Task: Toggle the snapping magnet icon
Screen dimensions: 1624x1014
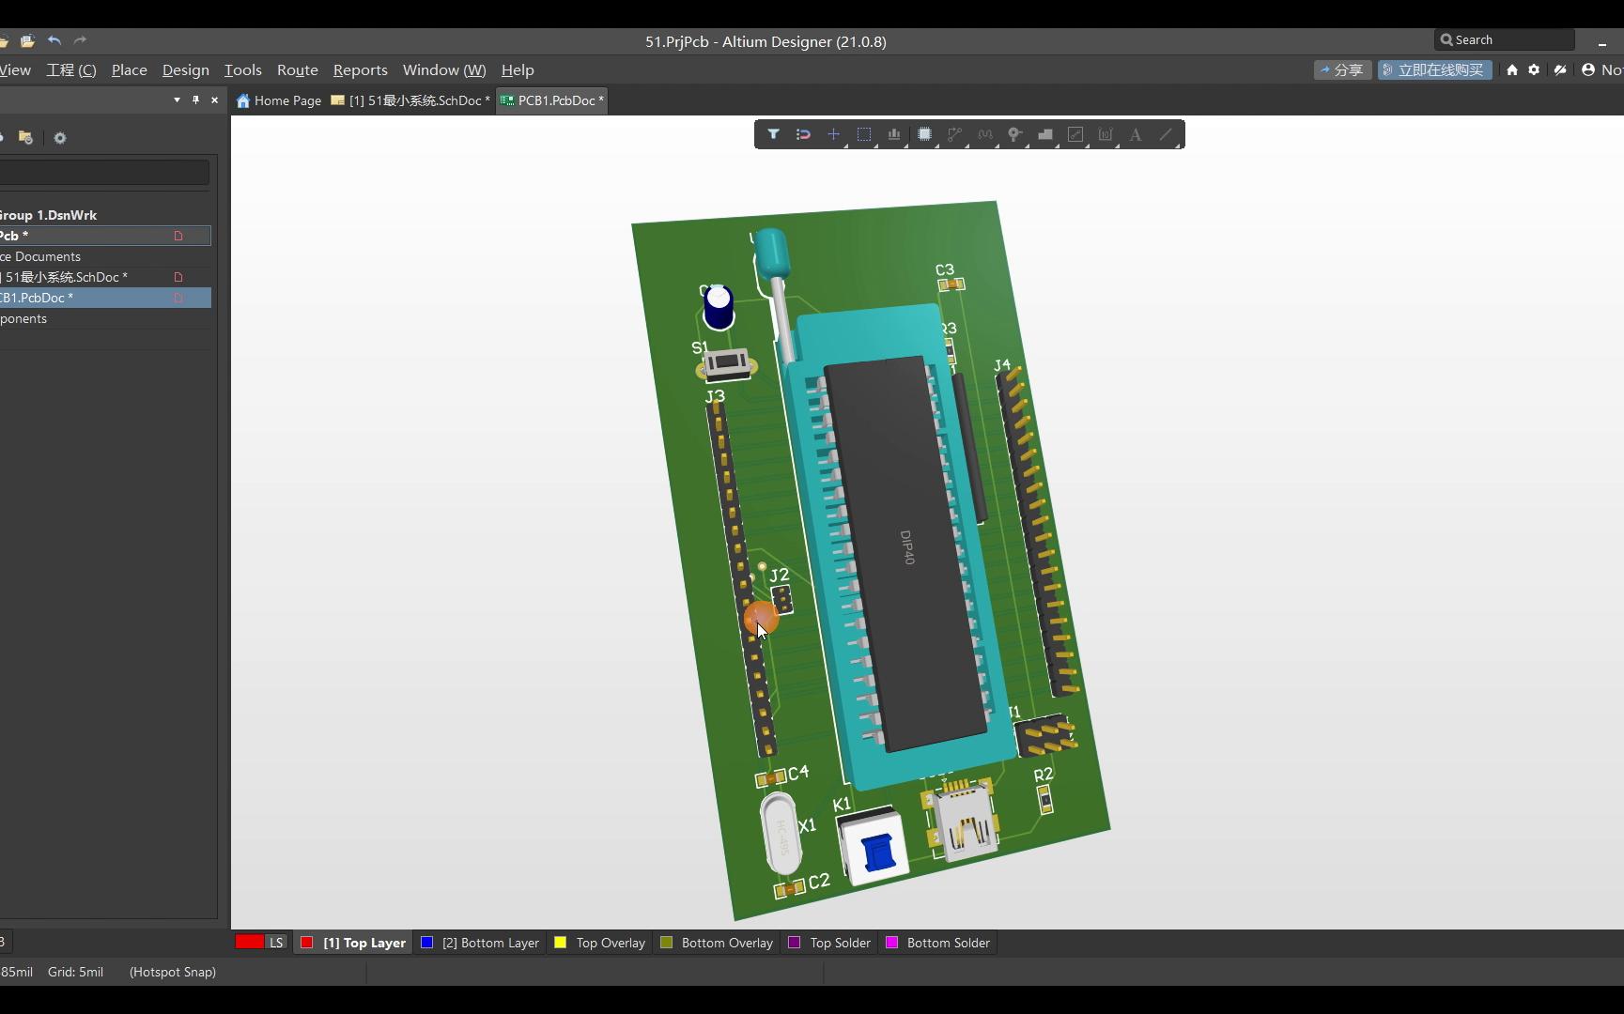Action: (x=804, y=134)
